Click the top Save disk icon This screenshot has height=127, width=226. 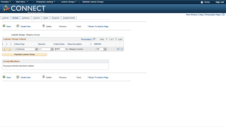4,26
